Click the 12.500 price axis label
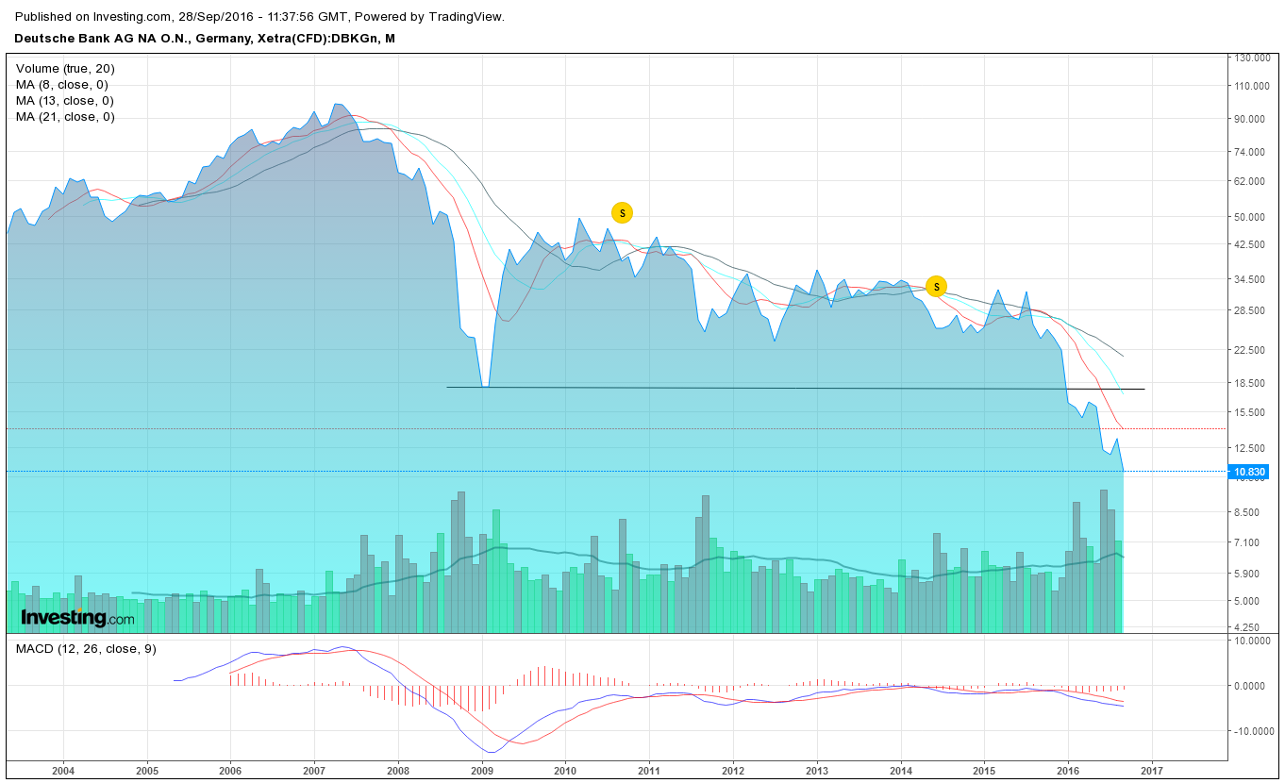 point(1252,448)
